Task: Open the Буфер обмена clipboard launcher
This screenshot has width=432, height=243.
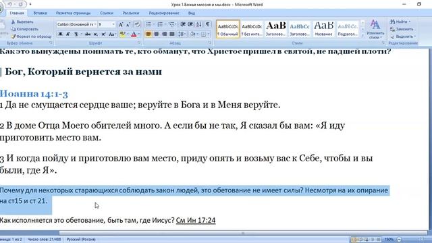Action: tap(51, 43)
